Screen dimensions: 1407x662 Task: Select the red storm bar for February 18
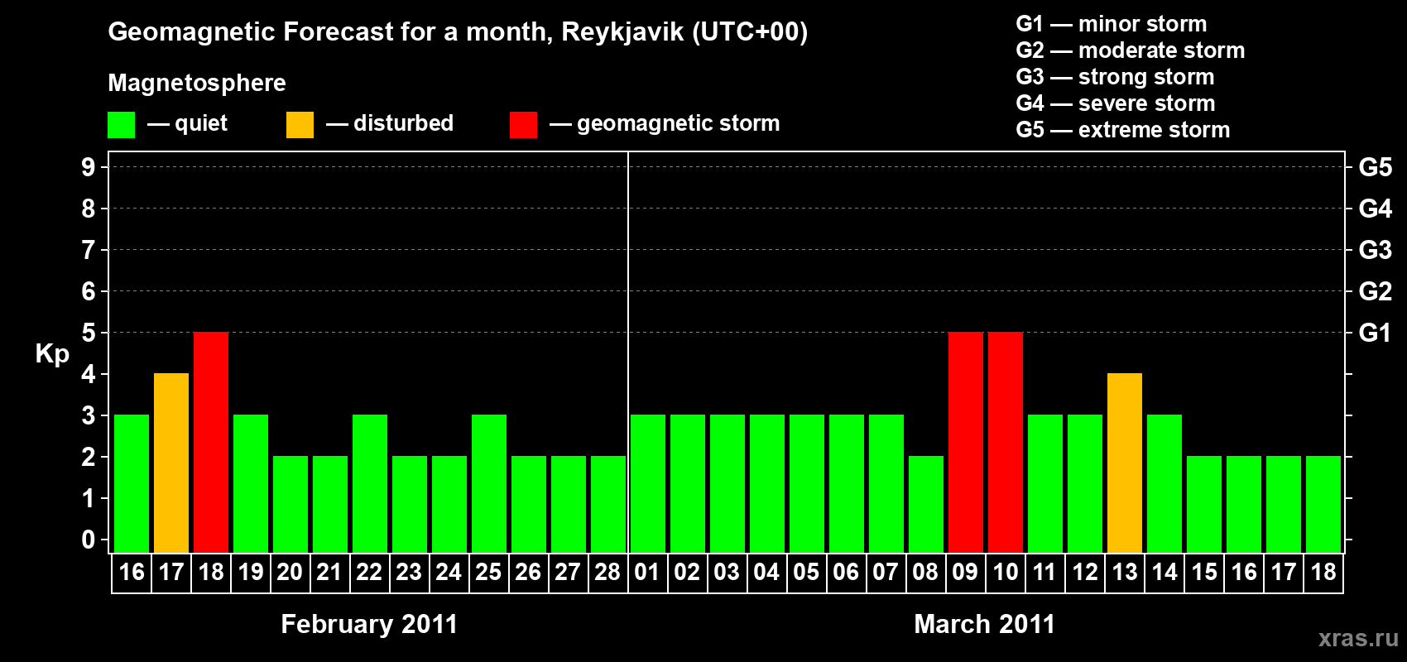point(211,442)
